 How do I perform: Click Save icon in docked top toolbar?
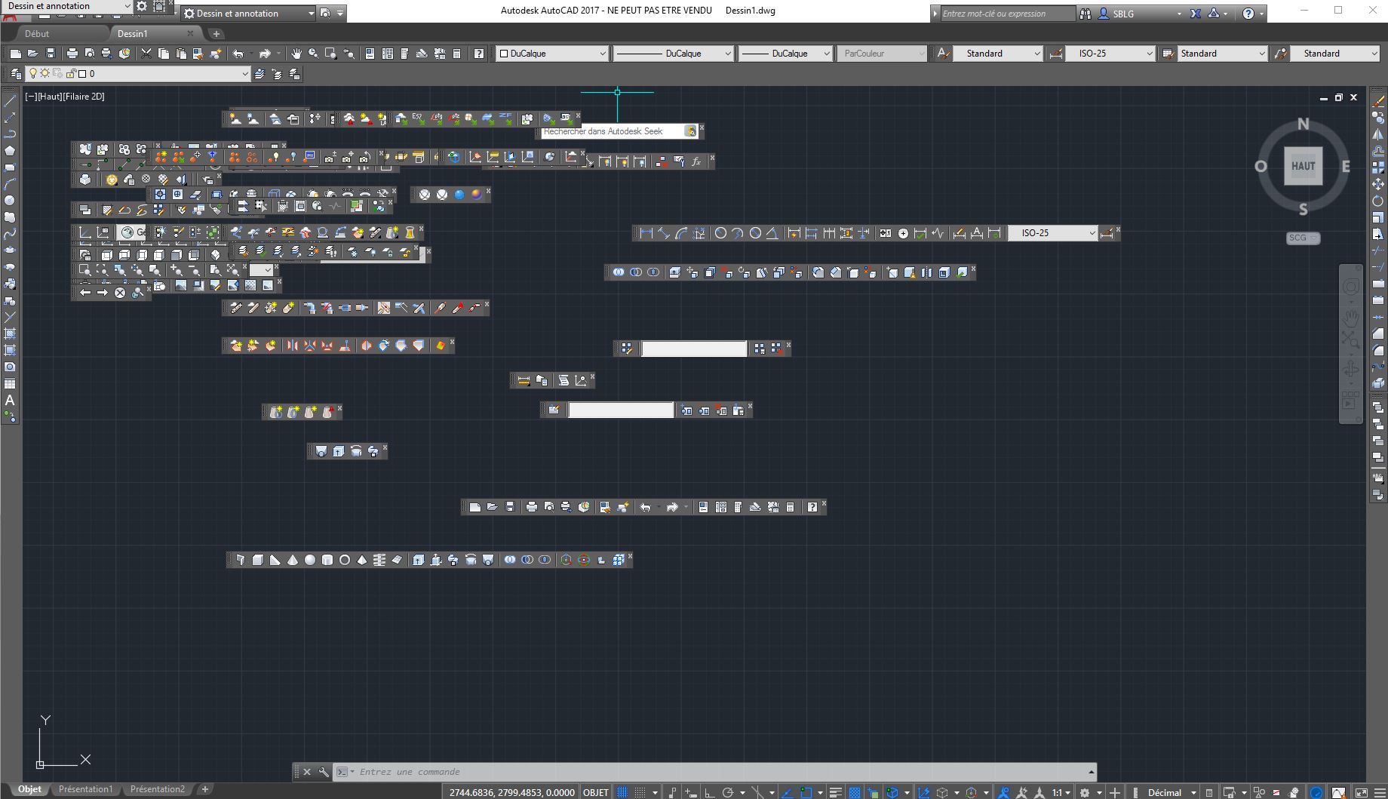[x=51, y=54]
